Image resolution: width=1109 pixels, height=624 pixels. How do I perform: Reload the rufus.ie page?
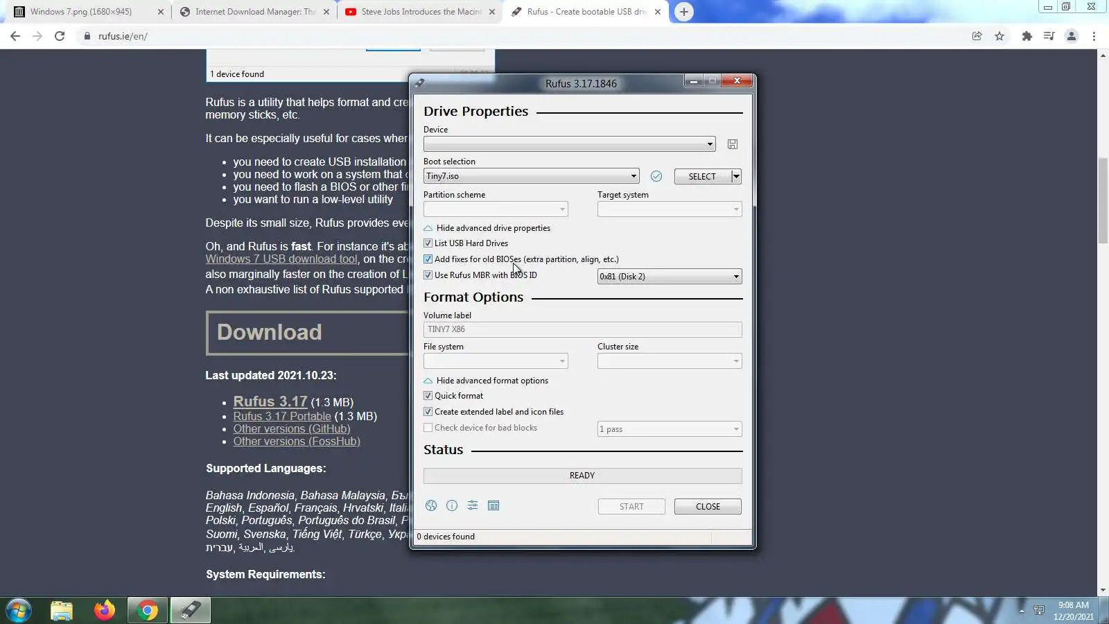point(60,36)
